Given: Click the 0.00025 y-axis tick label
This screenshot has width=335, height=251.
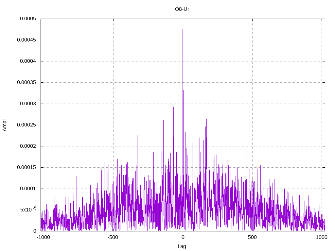Looking at the screenshot, I should point(26,125).
